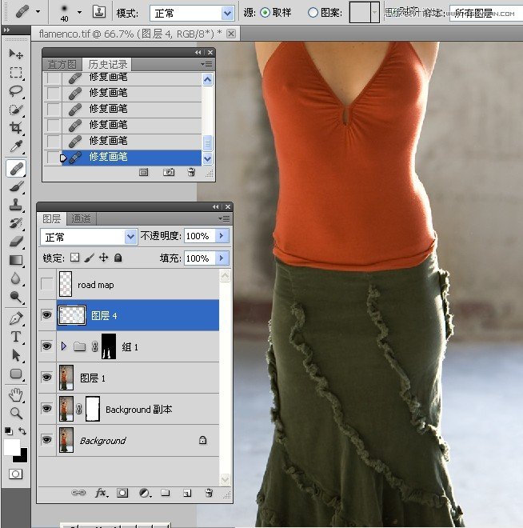Show the road map layer

47,284
